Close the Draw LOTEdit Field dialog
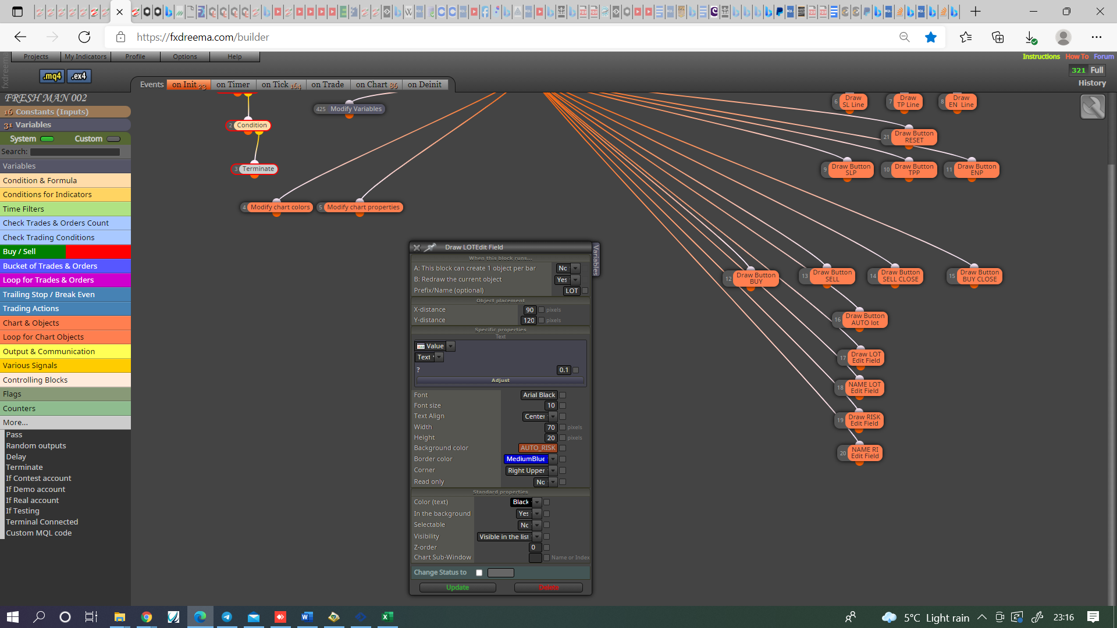Screen dimensions: 1117x628 tap(417, 247)
